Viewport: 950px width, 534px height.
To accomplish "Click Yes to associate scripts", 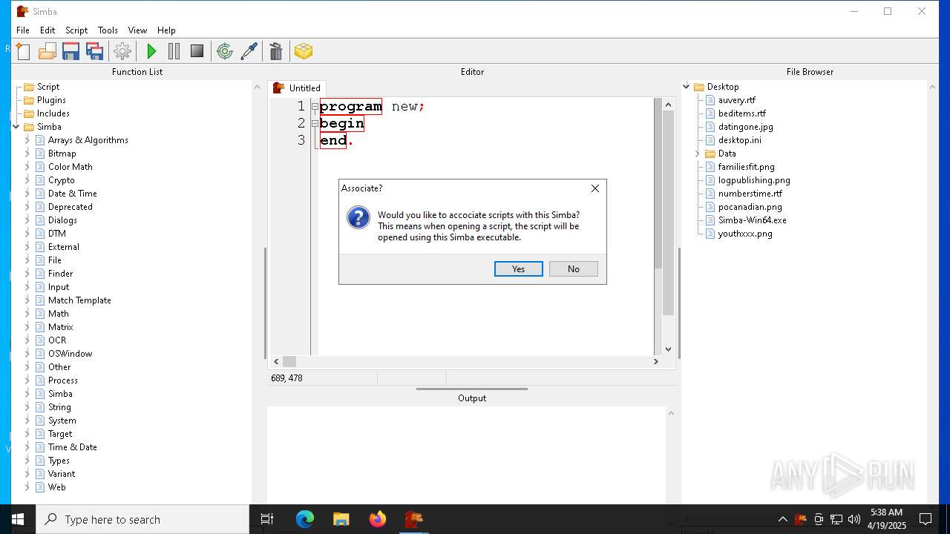I will click(519, 269).
